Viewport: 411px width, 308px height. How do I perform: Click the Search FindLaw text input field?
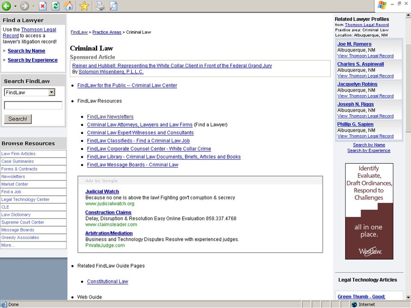(x=33, y=105)
